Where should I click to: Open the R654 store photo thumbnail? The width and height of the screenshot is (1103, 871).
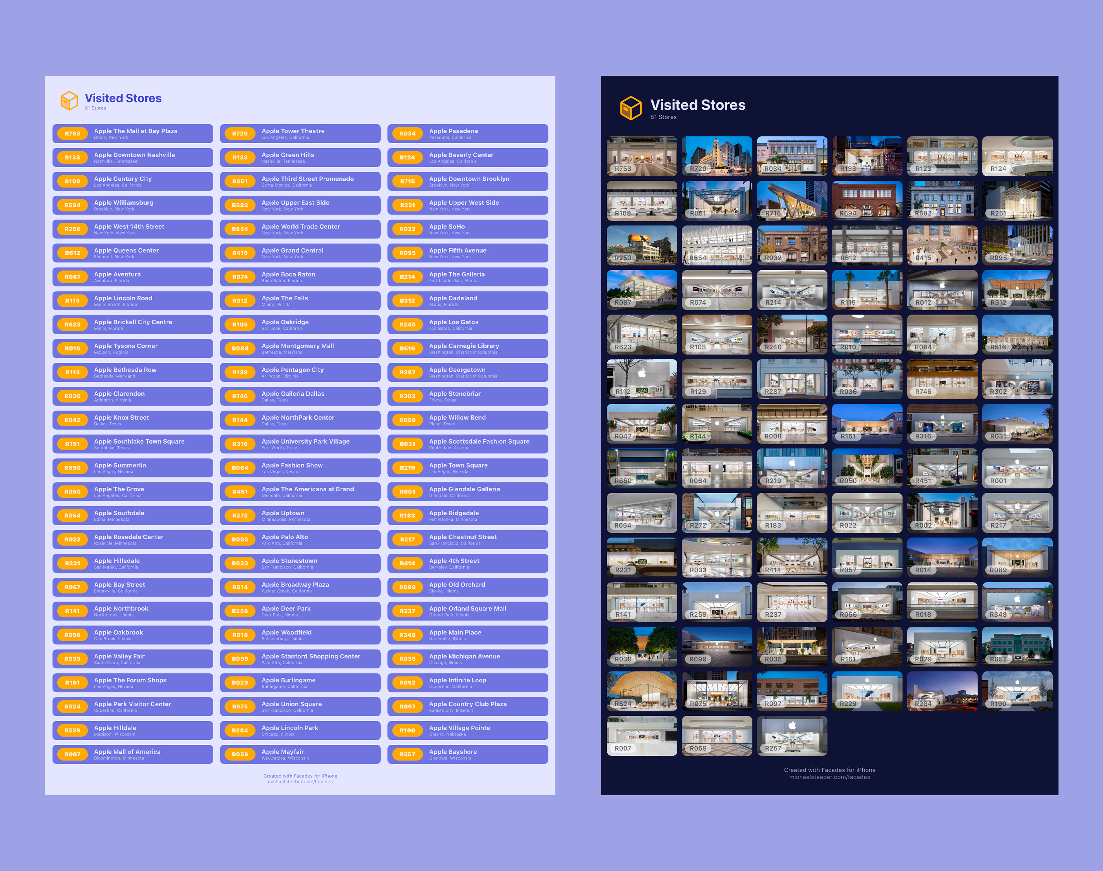click(717, 245)
